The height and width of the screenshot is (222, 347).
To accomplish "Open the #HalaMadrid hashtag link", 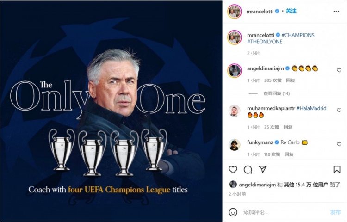I will (311, 108).
